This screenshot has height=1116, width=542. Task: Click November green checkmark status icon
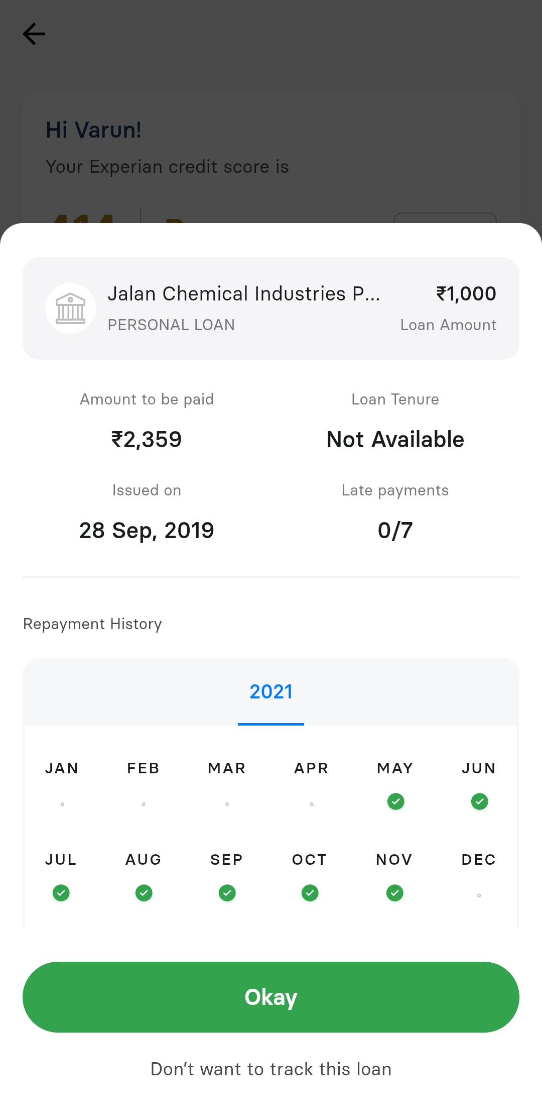[x=395, y=893]
